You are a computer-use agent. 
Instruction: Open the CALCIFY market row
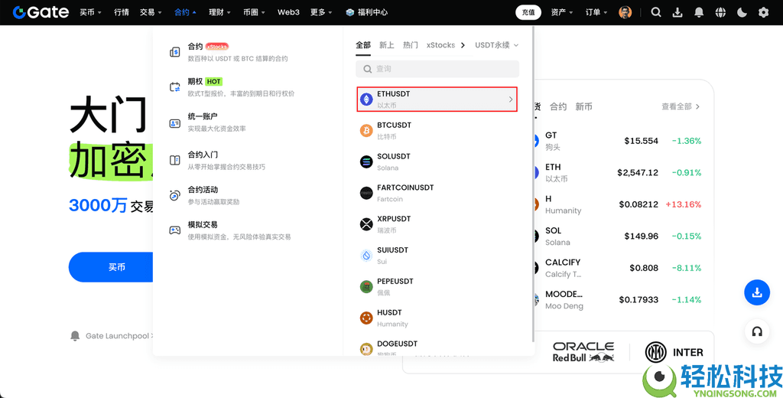coord(617,268)
